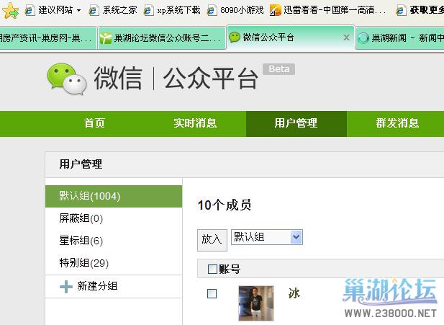Click the 巢湖新闻 tab loading icon
This screenshot has width=444, height=325.
point(363,38)
